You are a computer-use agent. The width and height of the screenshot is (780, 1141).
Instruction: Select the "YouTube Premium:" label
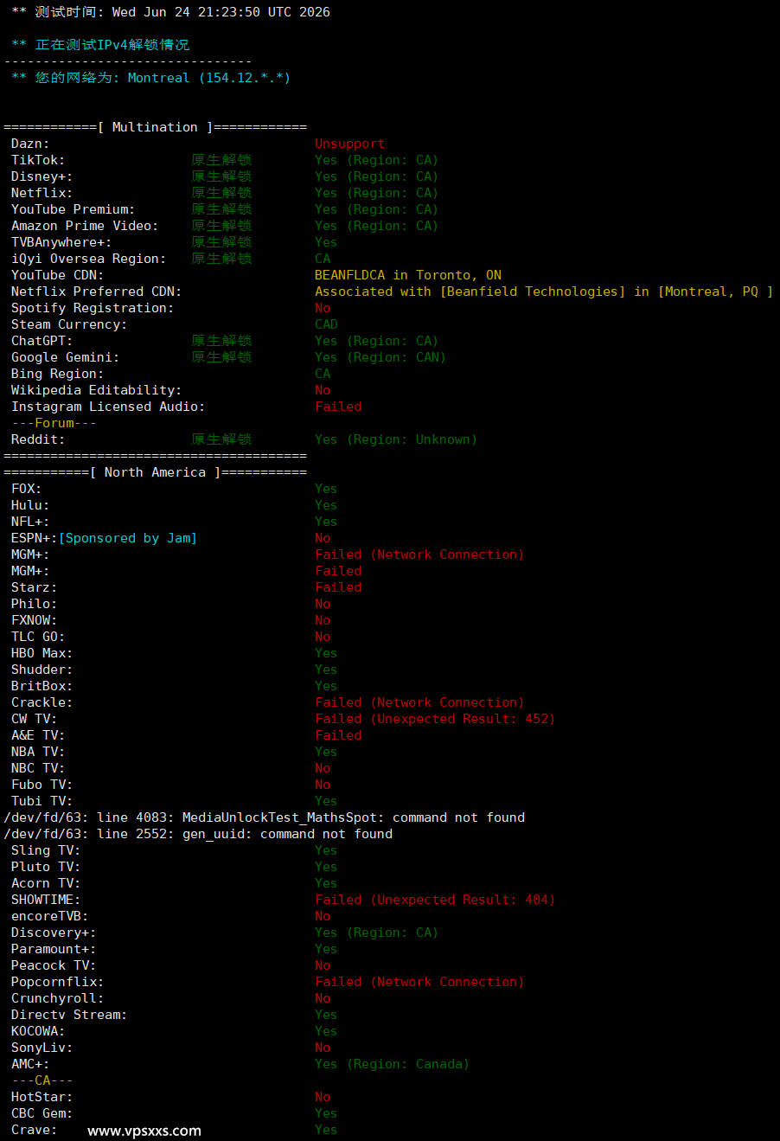pos(74,209)
